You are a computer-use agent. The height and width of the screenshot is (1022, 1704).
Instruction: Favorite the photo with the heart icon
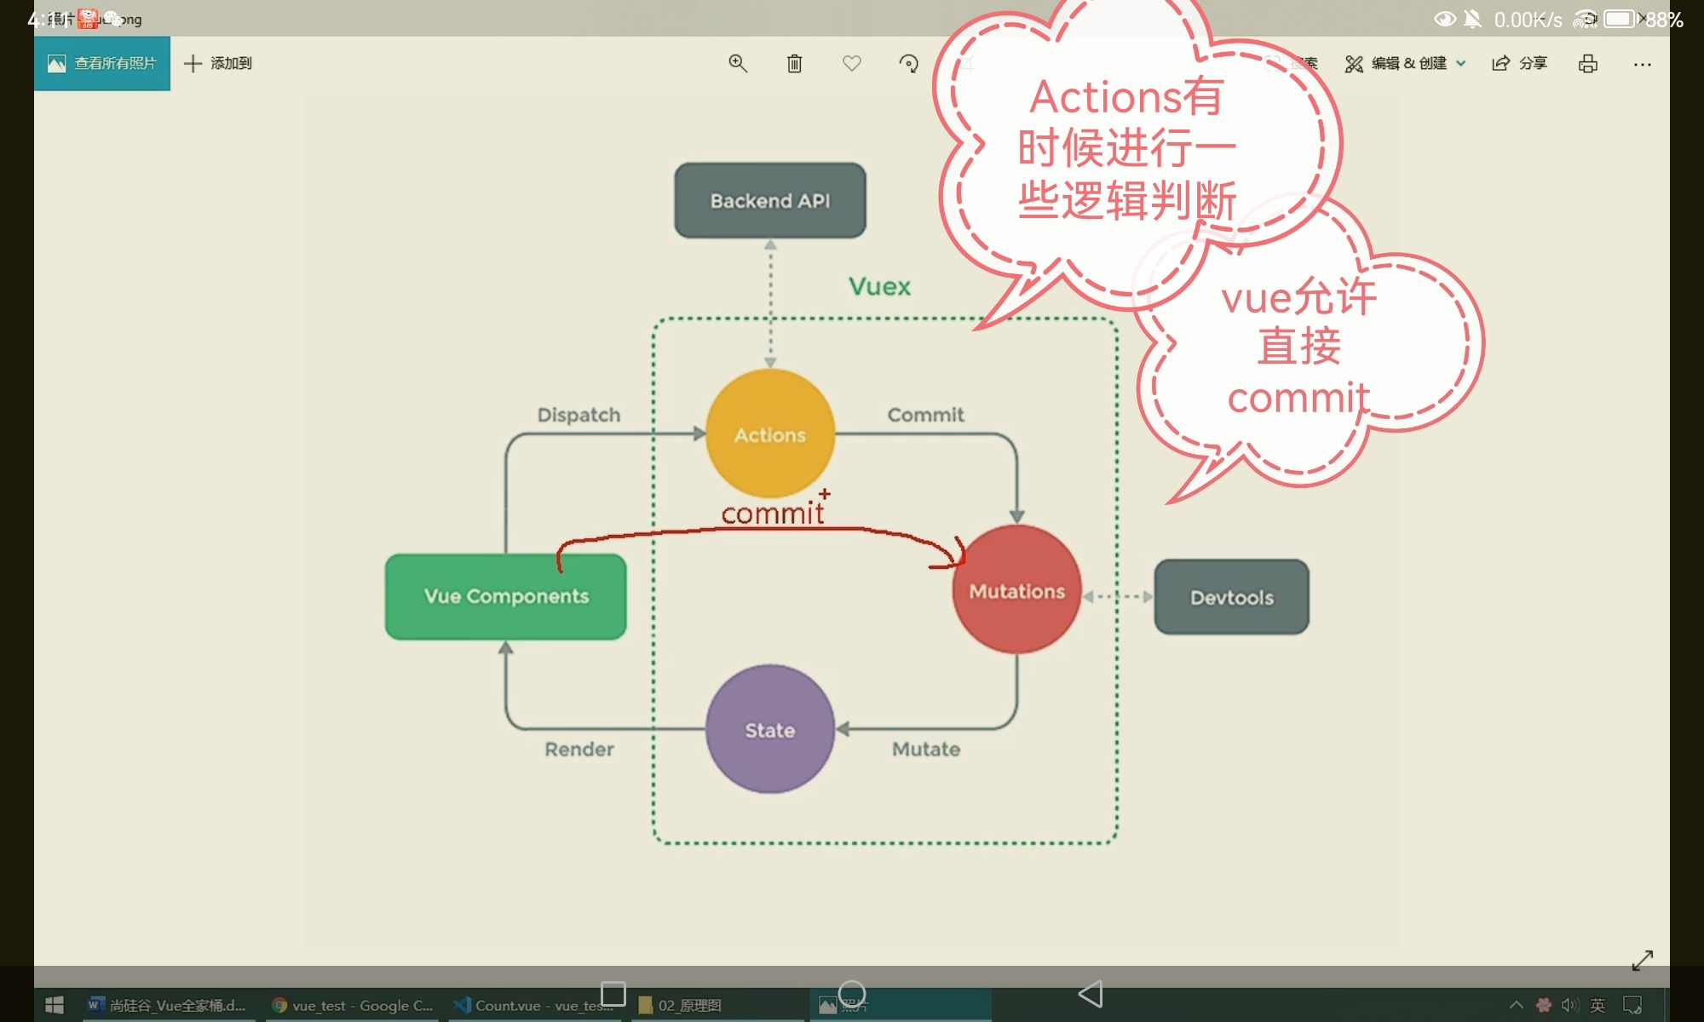(851, 63)
